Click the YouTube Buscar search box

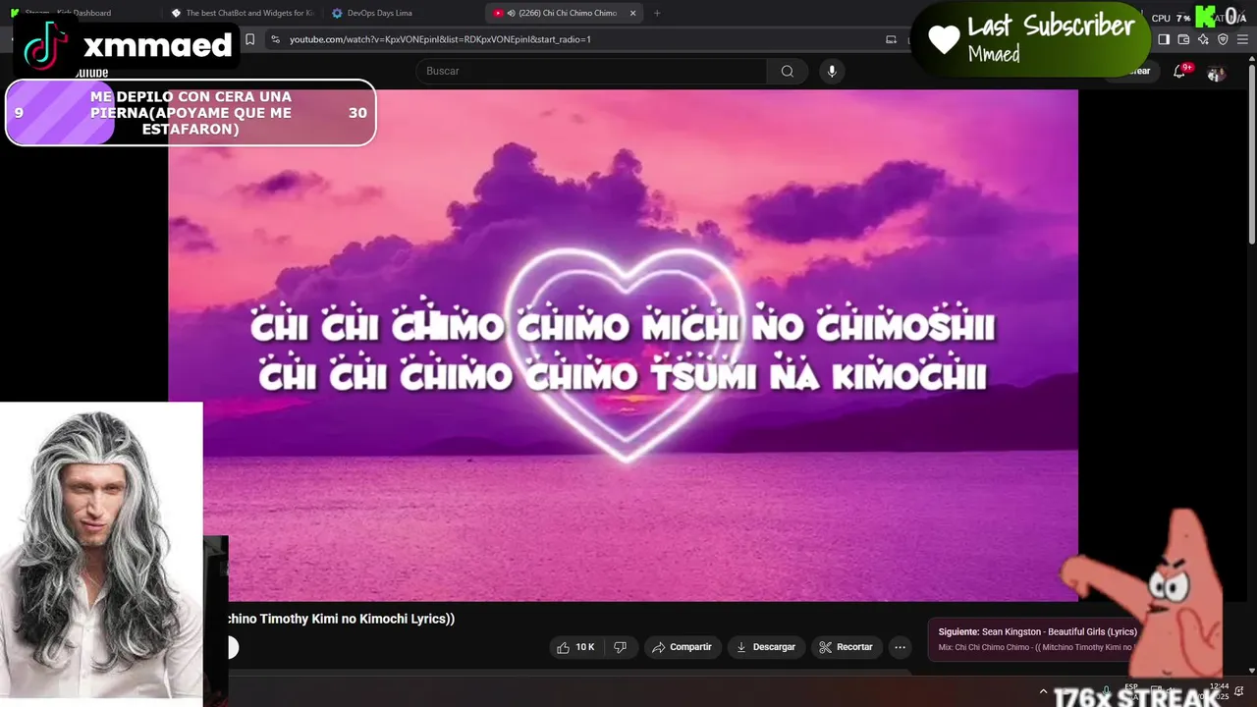click(591, 71)
